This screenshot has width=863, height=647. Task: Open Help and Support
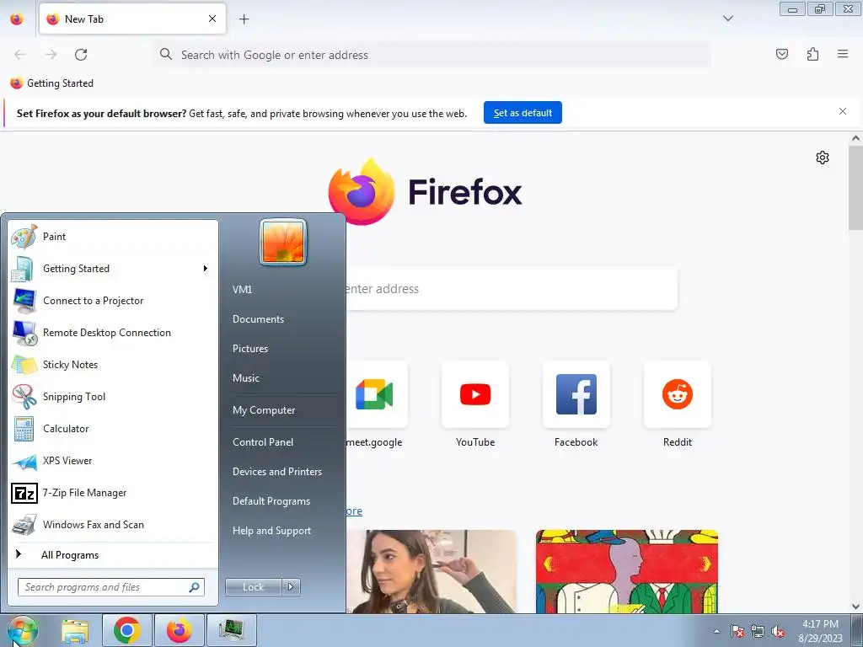[x=271, y=531]
